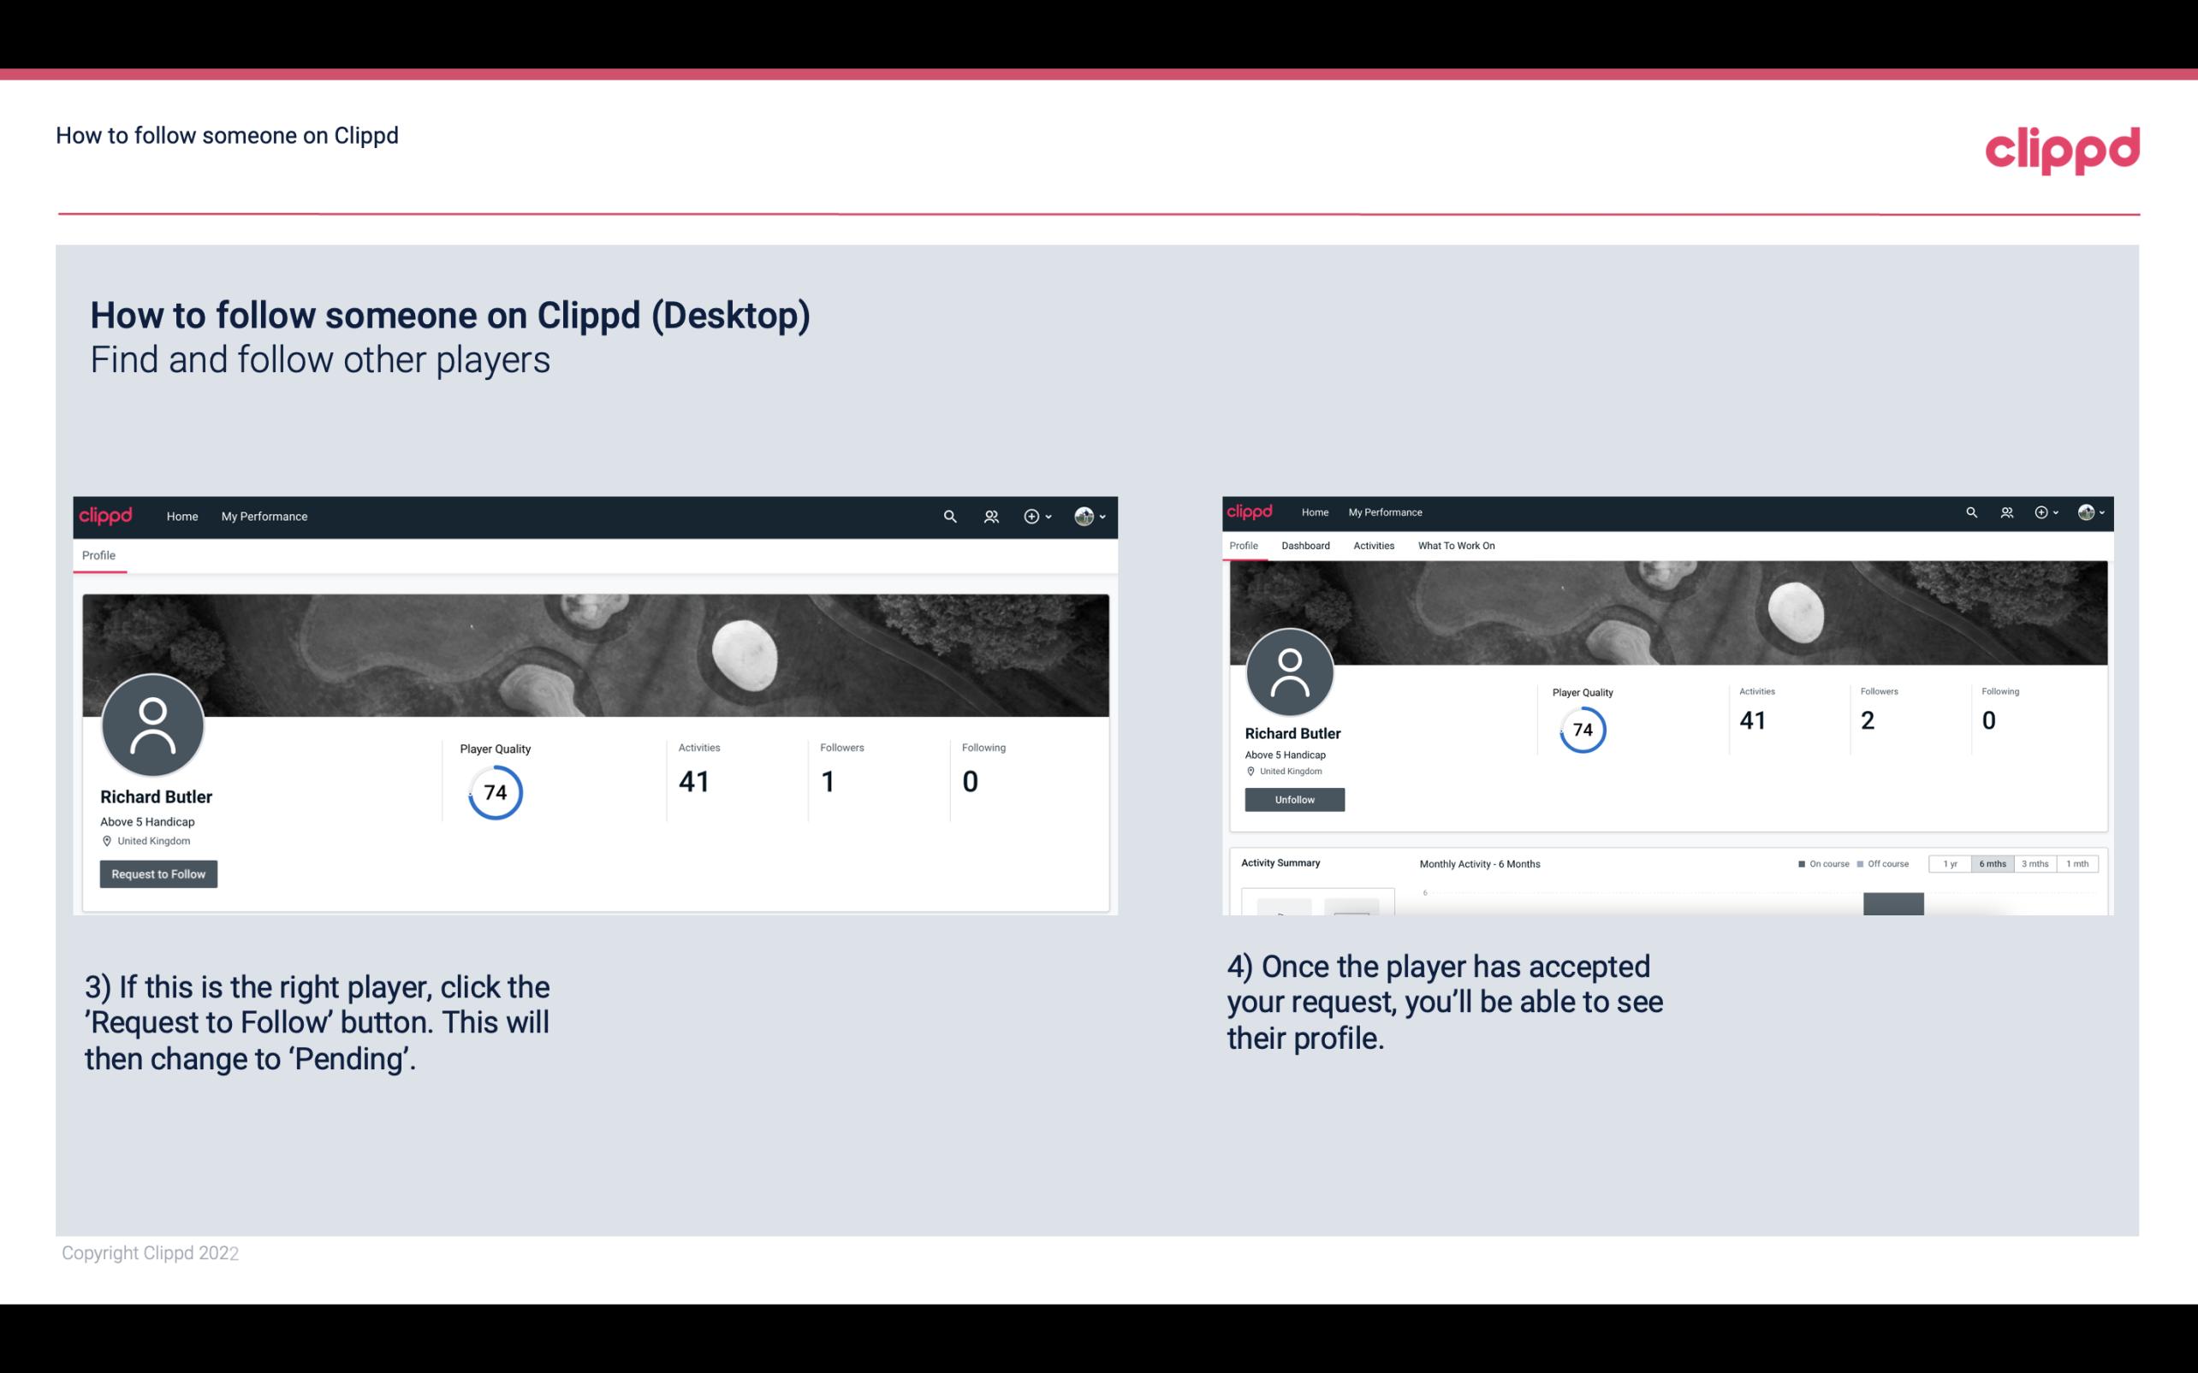
Task: Toggle the '6 mths' activity filter button
Action: click(1993, 864)
